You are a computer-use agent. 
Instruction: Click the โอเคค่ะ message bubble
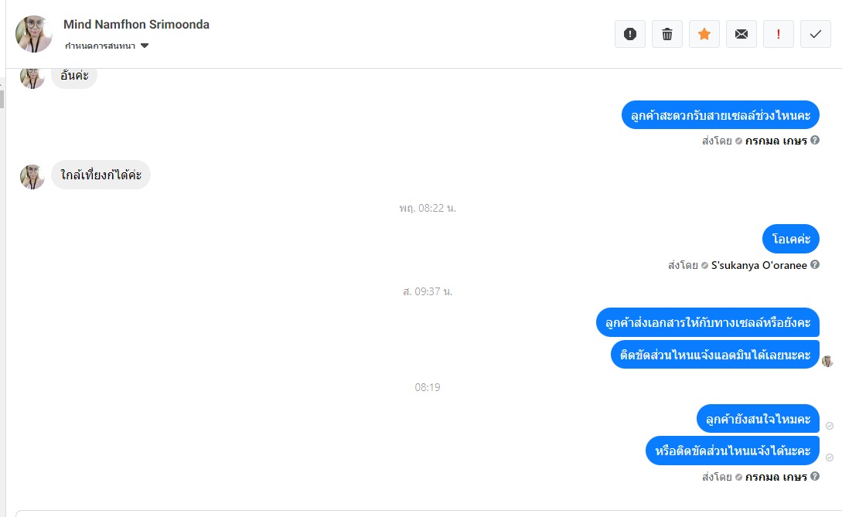(790, 239)
